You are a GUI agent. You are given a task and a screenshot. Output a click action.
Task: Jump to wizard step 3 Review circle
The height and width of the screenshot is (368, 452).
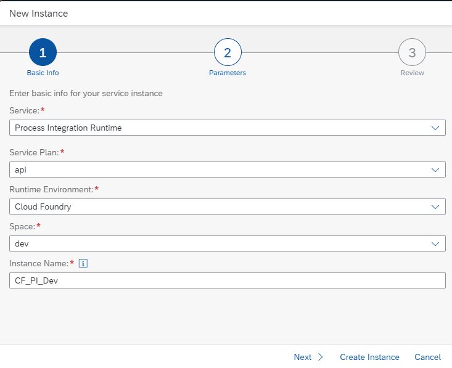click(x=412, y=52)
